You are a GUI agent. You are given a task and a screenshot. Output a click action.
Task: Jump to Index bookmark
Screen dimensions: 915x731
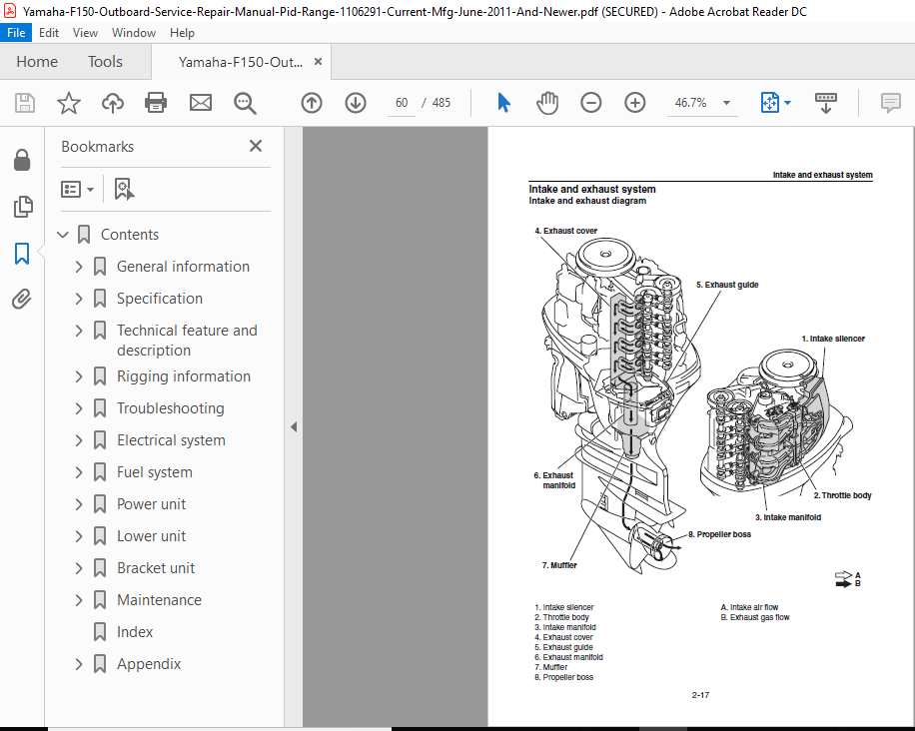(135, 632)
